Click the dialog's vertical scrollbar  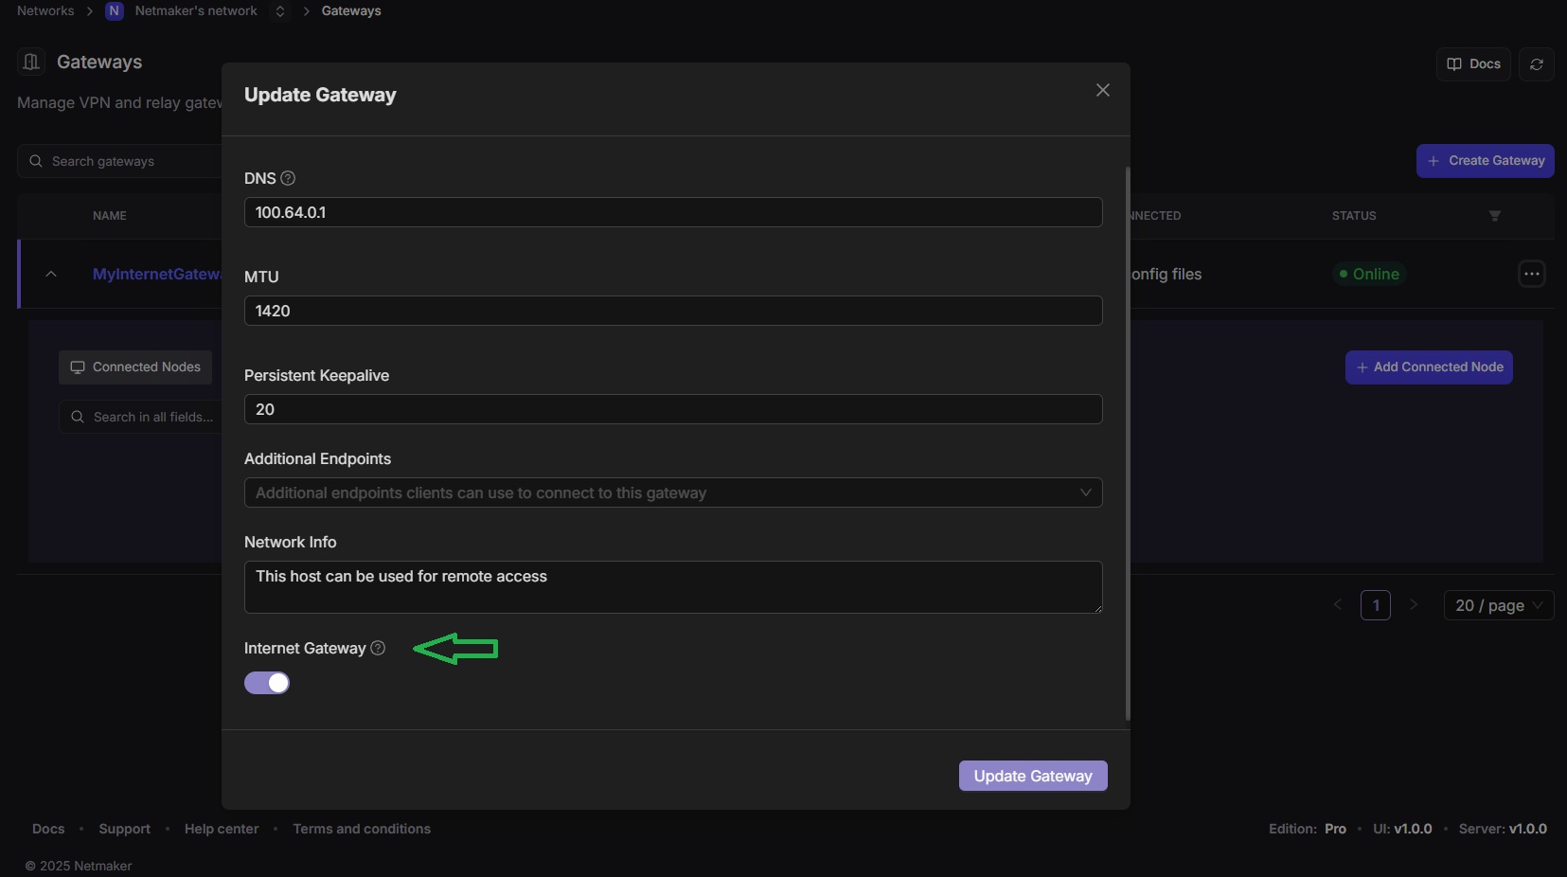[1127, 443]
